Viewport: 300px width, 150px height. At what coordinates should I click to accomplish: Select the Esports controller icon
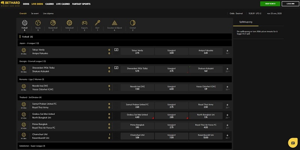pos(84,23)
